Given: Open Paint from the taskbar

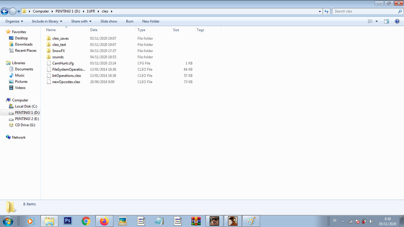Looking at the screenshot, I should click(x=251, y=221).
